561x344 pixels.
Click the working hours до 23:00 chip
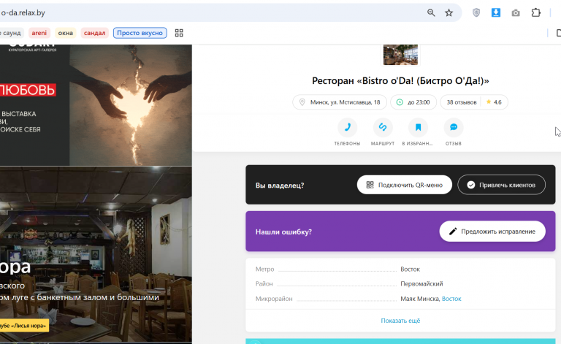413,102
